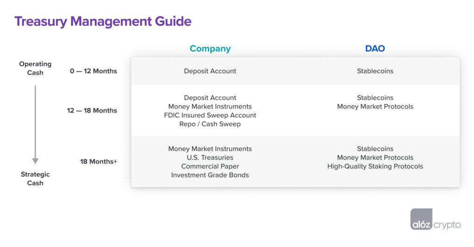
Task: Click Repo / Cash Sweep entry
Action: coord(210,124)
